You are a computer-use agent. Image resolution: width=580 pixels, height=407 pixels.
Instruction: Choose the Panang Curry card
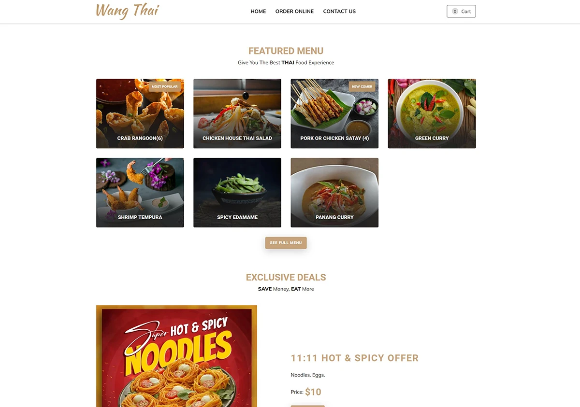(x=334, y=193)
